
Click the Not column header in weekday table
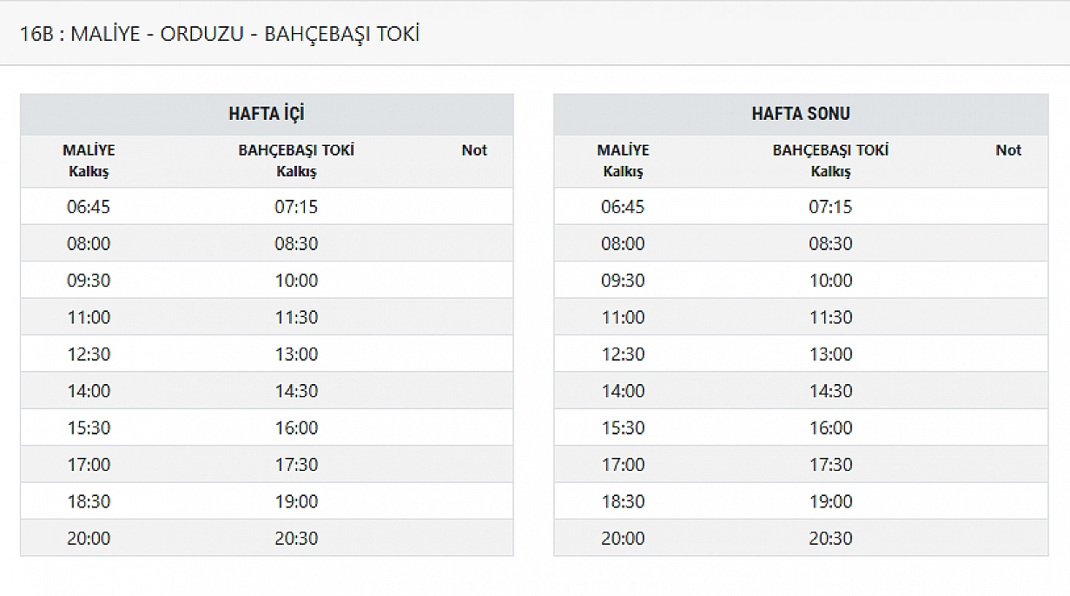474,150
